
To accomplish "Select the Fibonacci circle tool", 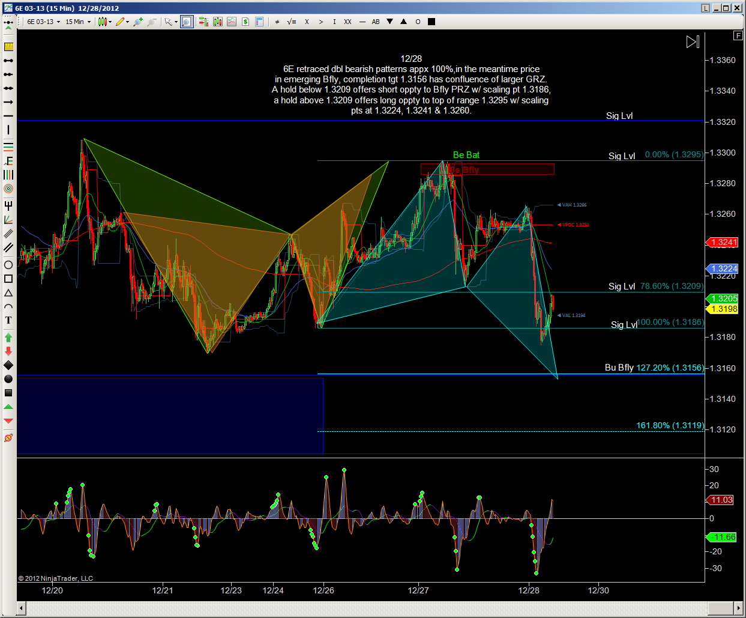I will coord(8,189).
